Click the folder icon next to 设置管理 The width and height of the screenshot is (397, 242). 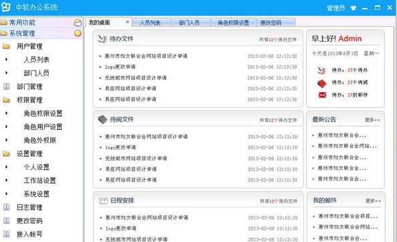[x=6, y=153]
